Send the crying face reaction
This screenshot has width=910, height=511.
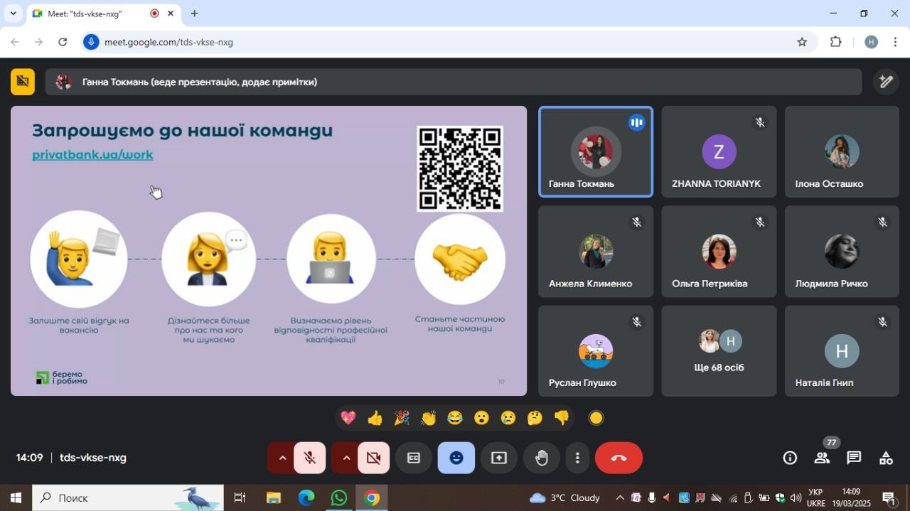click(x=508, y=418)
